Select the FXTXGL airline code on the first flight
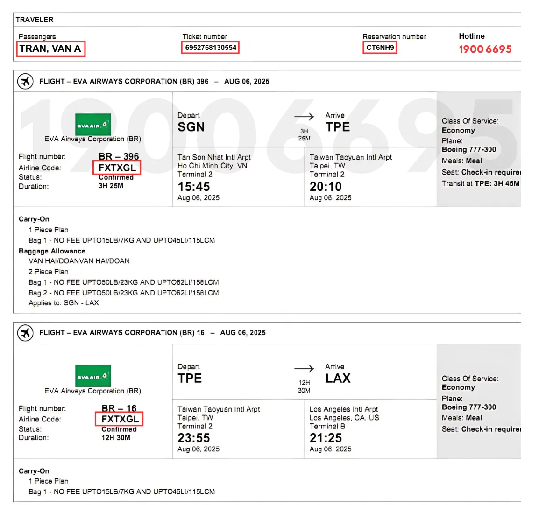539x505 pixels. point(117,168)
